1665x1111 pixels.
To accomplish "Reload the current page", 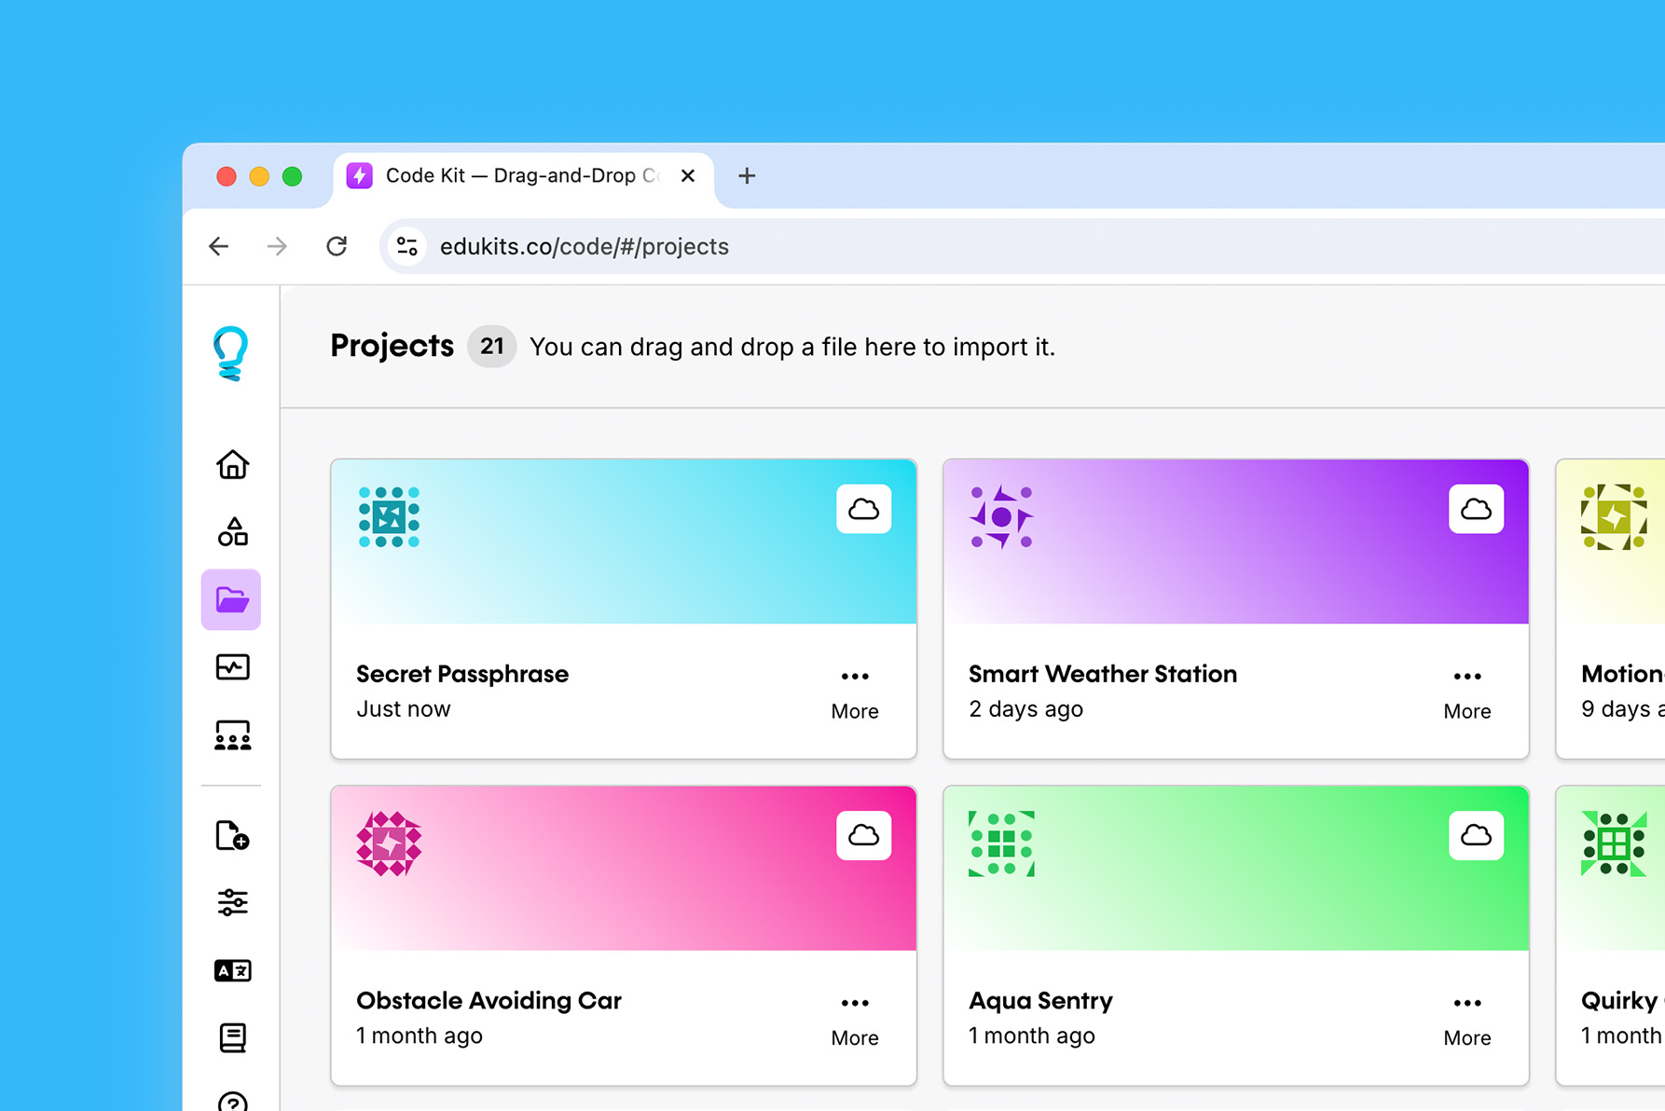I will 337,246.
